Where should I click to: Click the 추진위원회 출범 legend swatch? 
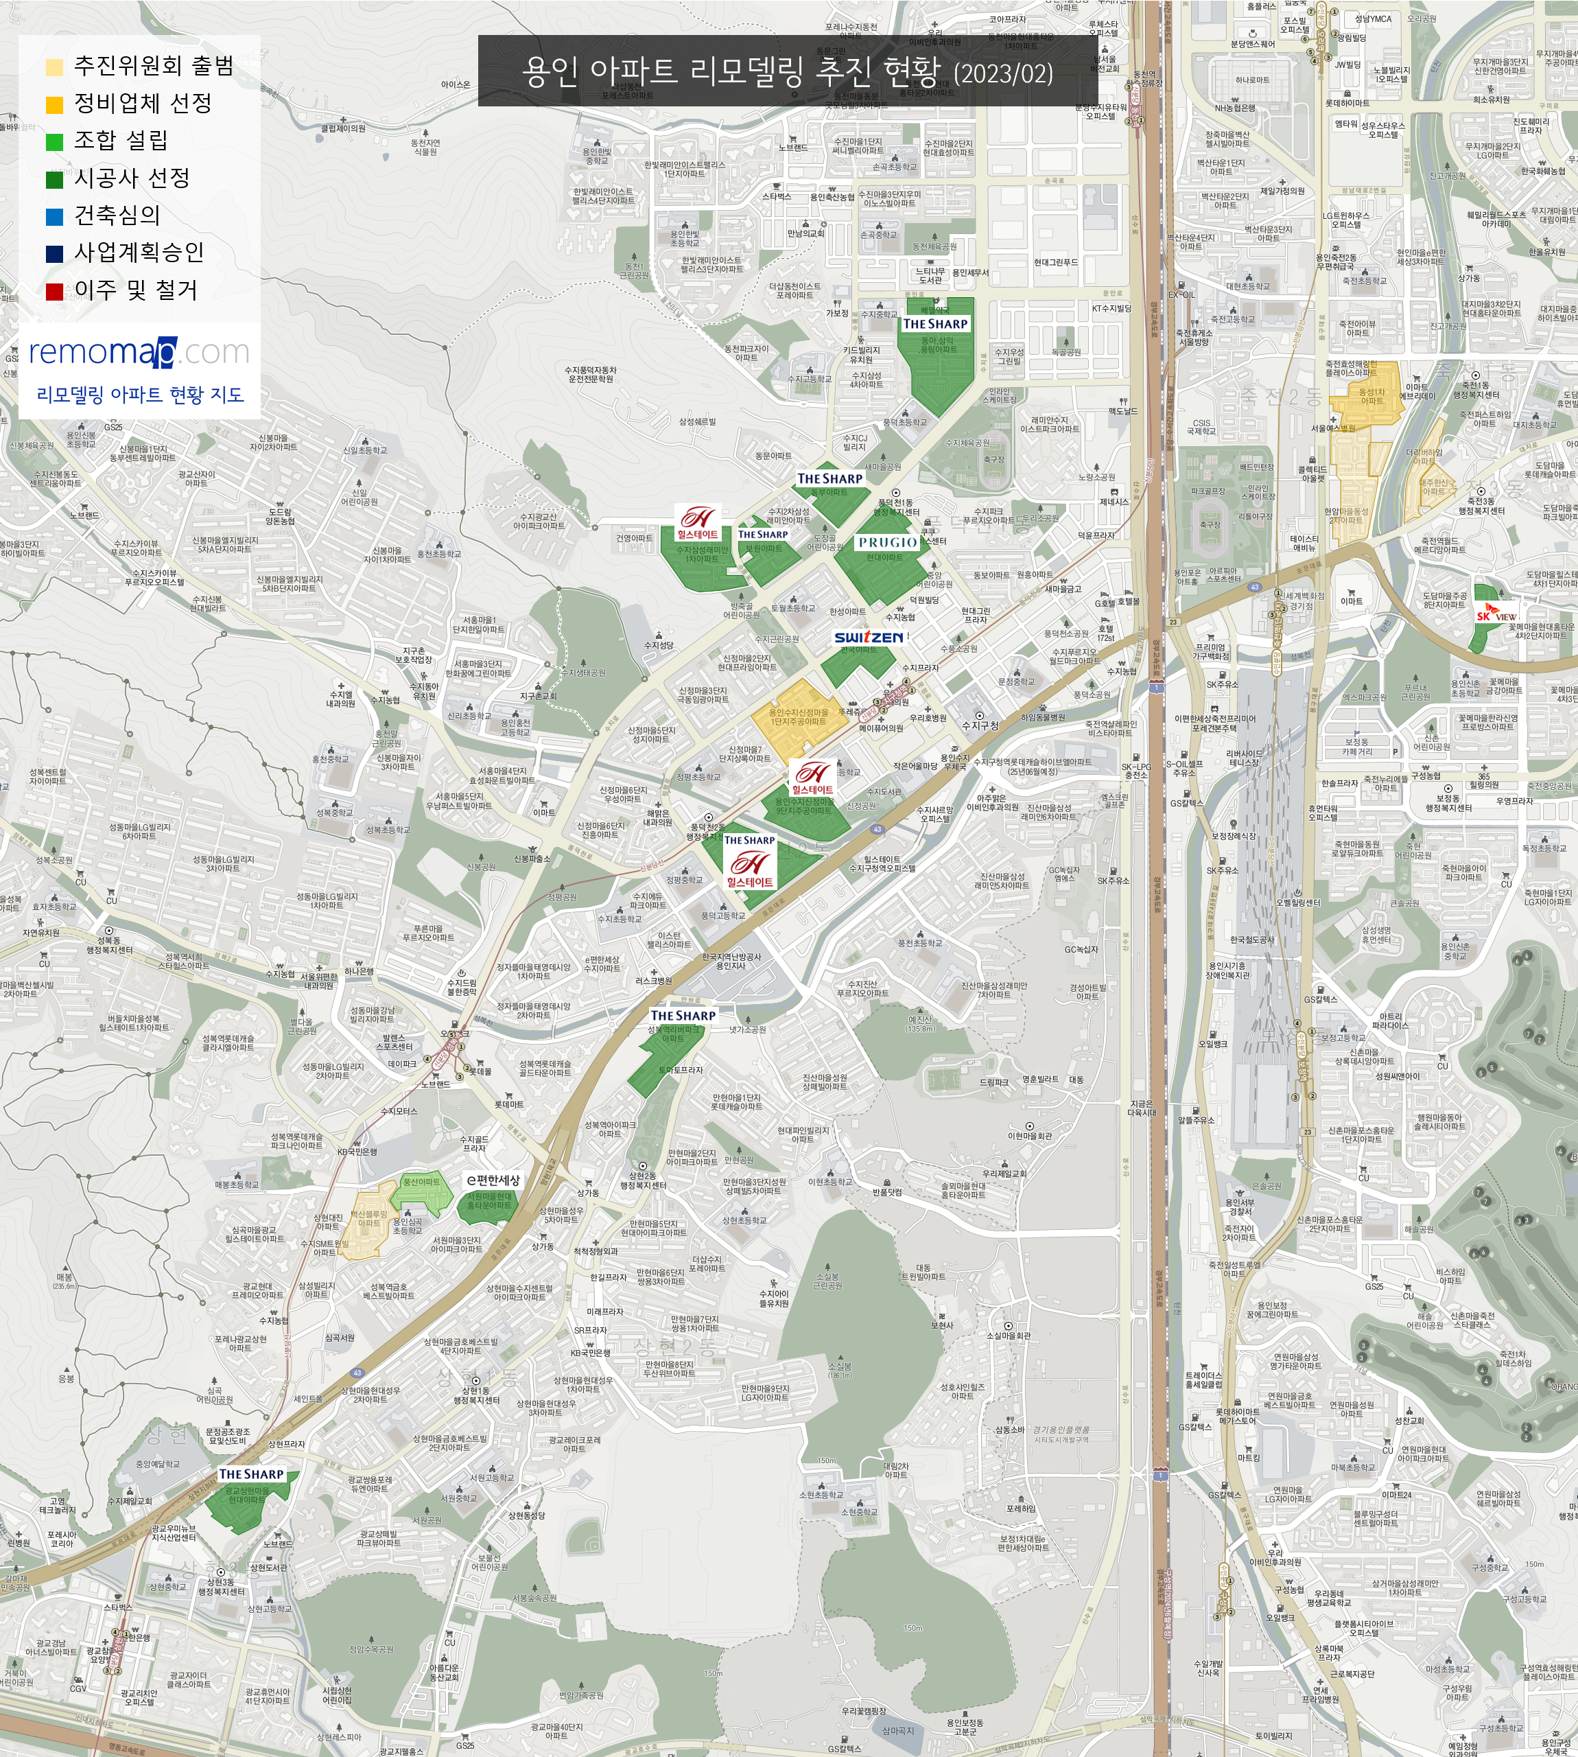coord(55,68)
